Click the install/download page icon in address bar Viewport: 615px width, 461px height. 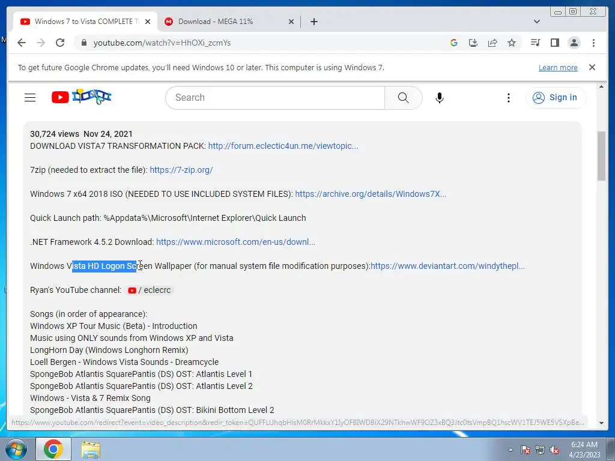[473, 43]
